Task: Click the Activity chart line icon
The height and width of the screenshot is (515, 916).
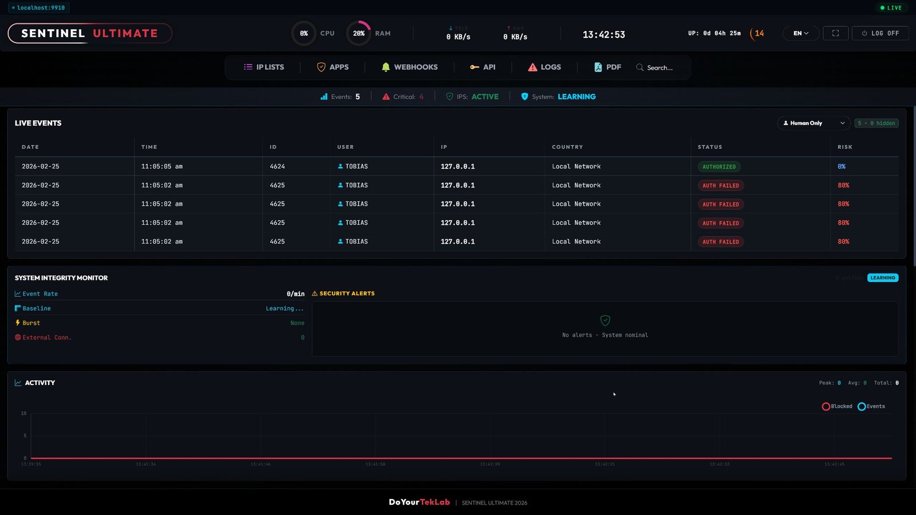Action: point(17,383)
